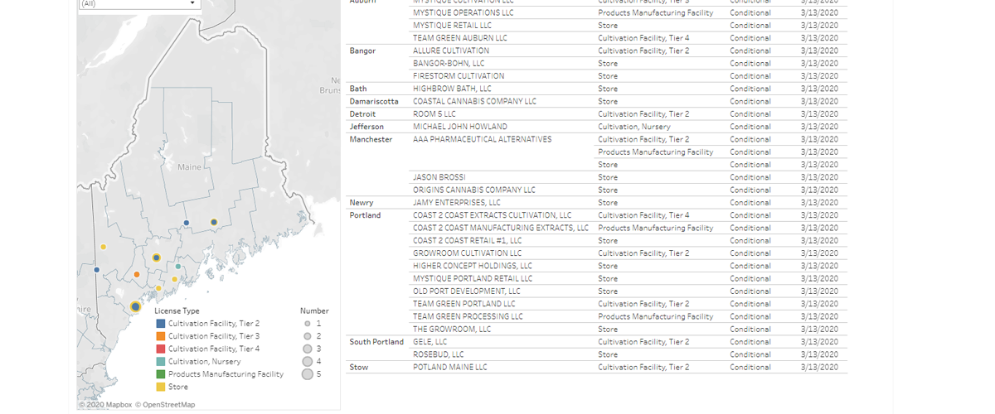Click the Number legend size 5 circle
The height and width of the screenshot is (414, 995).
pyautogui.click(x=307, y=374)
